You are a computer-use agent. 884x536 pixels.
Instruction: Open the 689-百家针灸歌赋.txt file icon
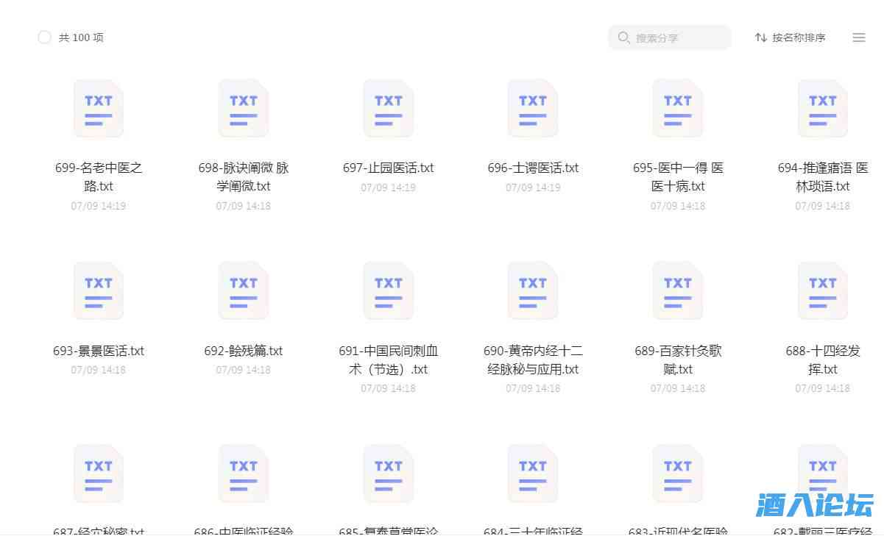(677, 290)
